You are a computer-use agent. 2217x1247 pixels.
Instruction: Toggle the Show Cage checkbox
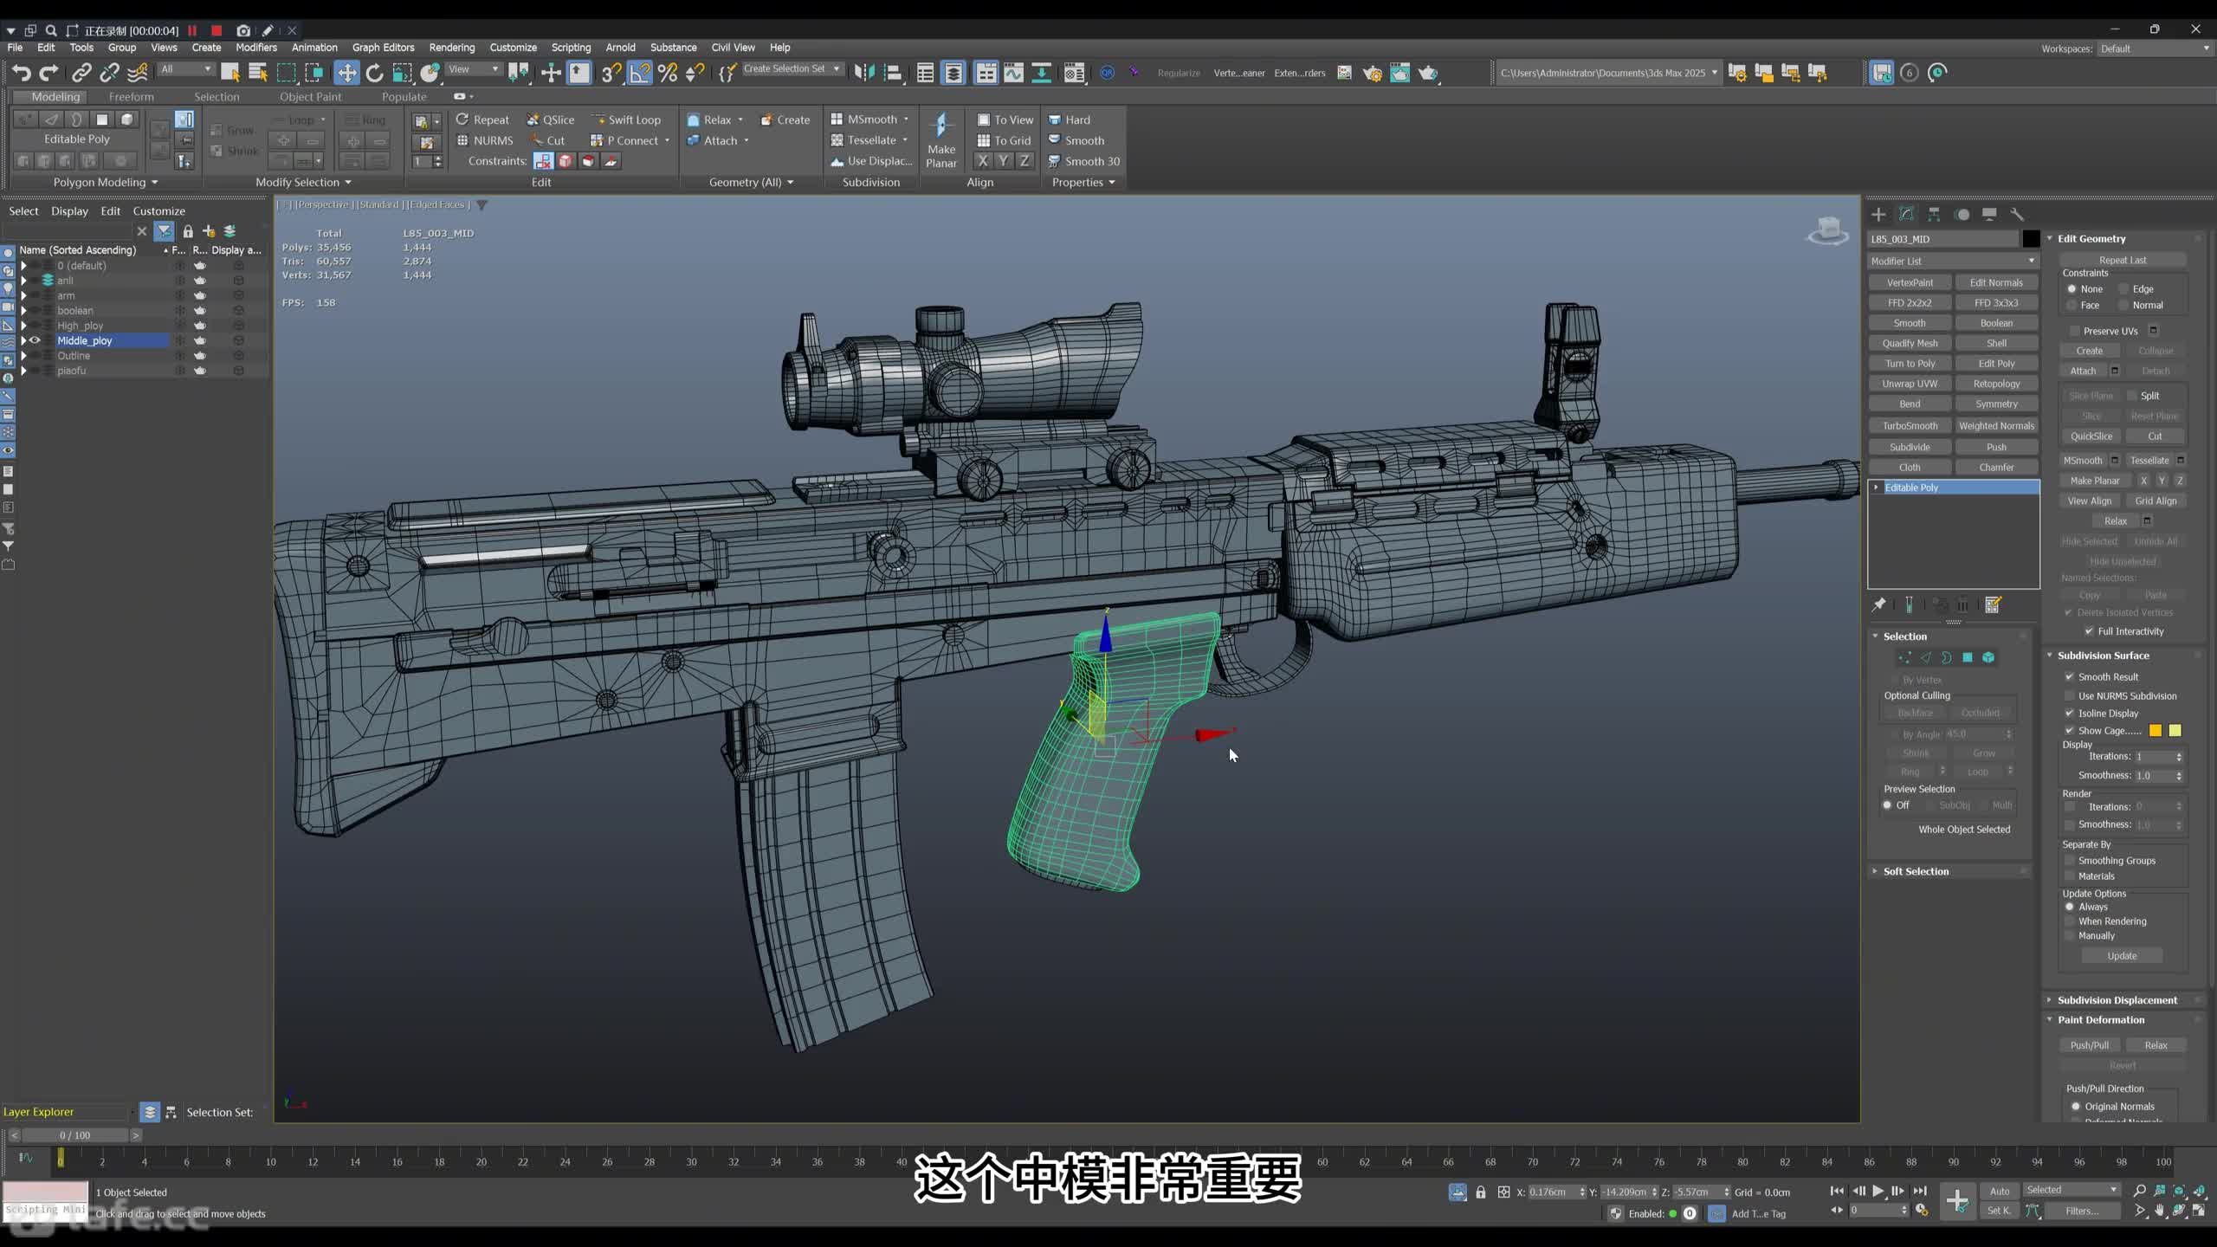pos(2070,731)
